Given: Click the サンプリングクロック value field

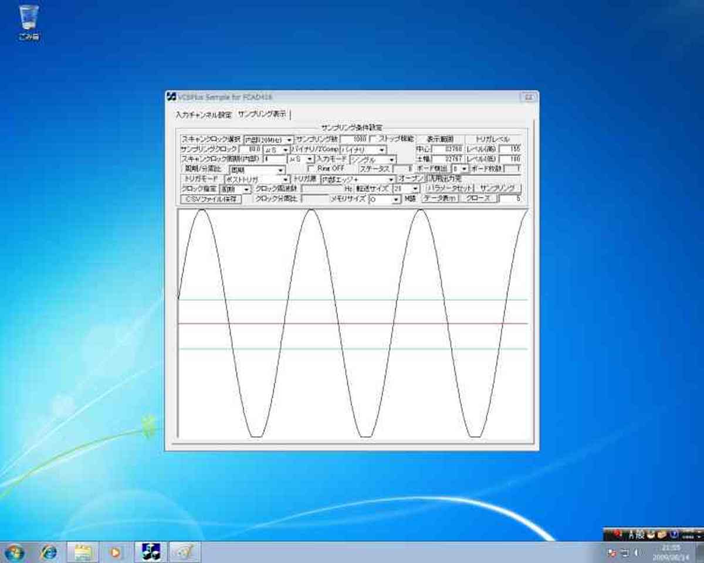Looking at the screenshot, I should tap(251, 150).
